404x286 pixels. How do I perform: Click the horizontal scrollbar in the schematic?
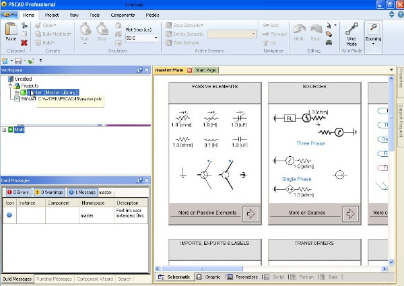tap(202, 269)
